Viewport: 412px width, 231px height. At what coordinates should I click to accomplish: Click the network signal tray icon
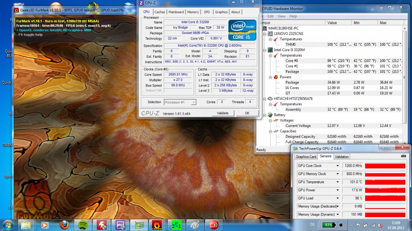pyautogui.click(x=373, y=225)
